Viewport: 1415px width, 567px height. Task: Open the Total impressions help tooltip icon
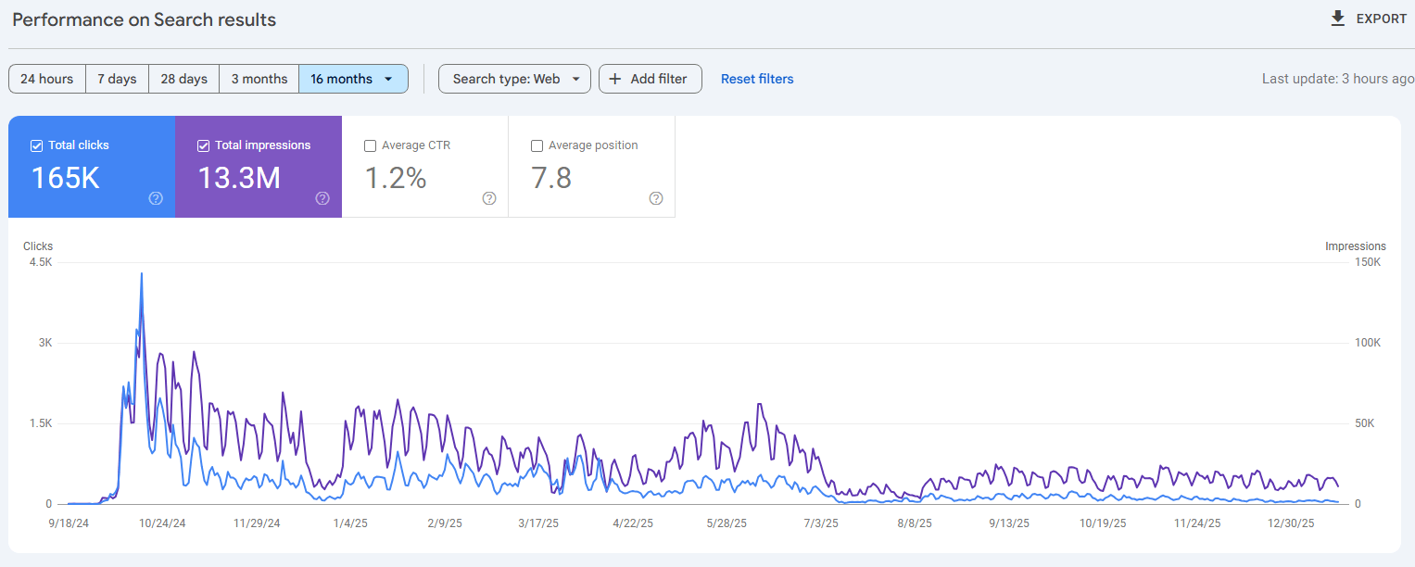point(322,198)
